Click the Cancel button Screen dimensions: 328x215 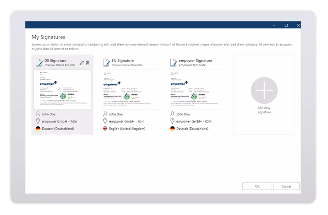click(x=286, y=186)
